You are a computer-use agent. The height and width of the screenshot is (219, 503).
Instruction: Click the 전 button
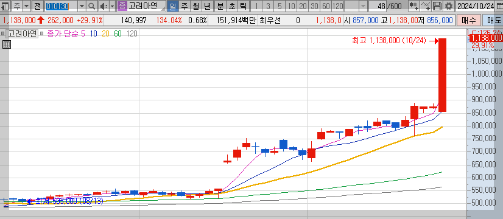click(38, 5)
